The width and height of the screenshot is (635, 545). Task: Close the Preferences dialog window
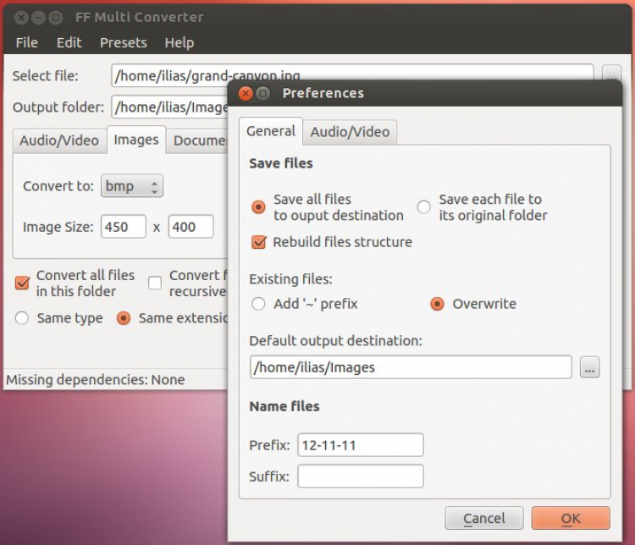(246, 93)
